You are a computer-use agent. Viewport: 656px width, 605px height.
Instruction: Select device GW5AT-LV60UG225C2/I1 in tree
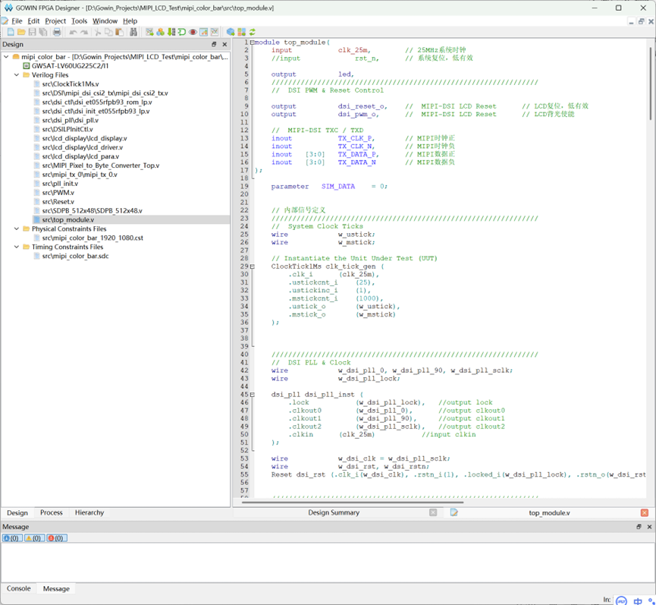[71, 66]
